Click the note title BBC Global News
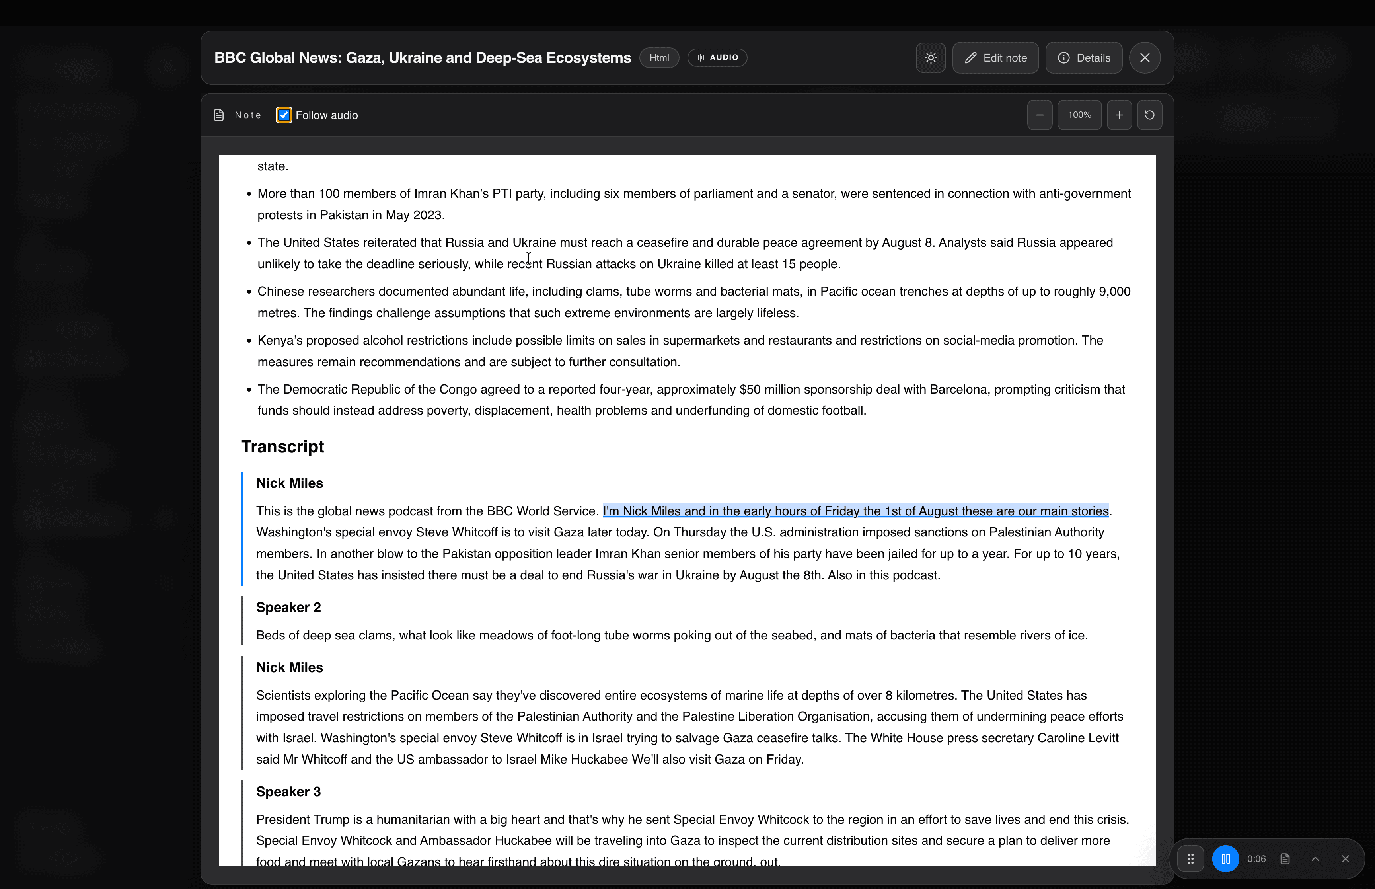1375x889 pixels. tap(423, 58)
